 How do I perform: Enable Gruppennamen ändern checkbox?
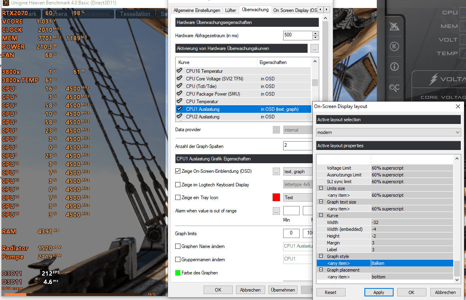[x=178, y=260]
